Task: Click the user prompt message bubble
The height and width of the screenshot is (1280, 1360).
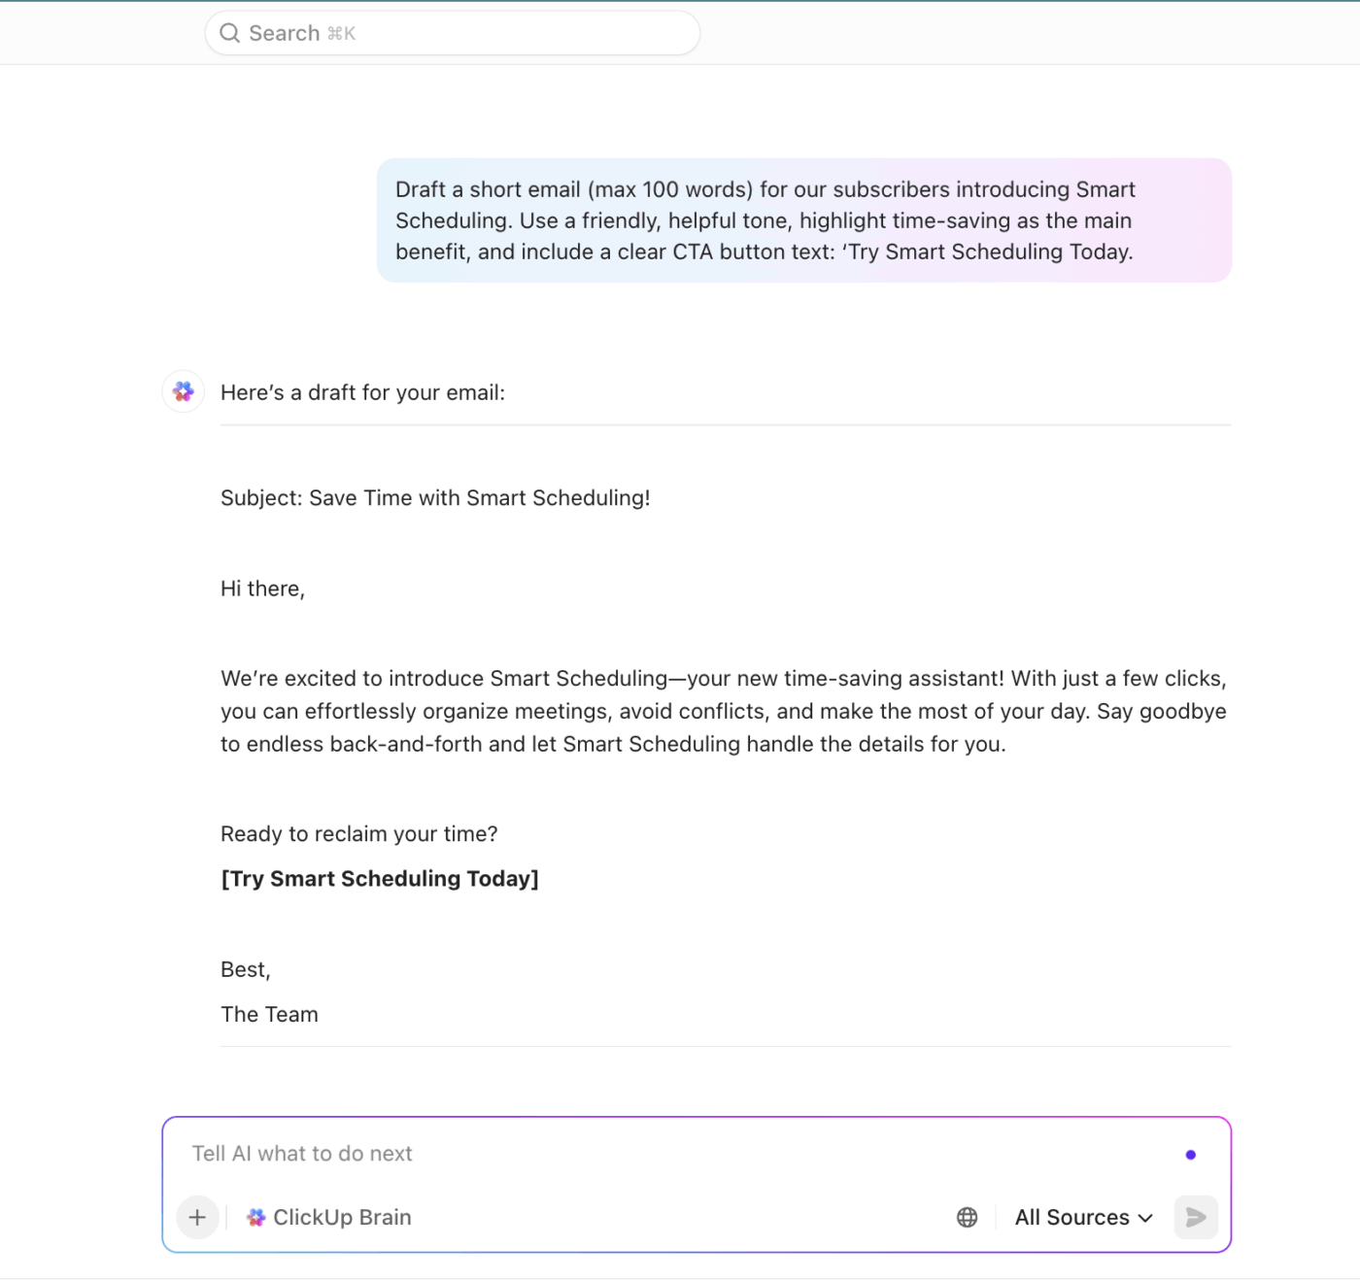Action: click(803, 220)
